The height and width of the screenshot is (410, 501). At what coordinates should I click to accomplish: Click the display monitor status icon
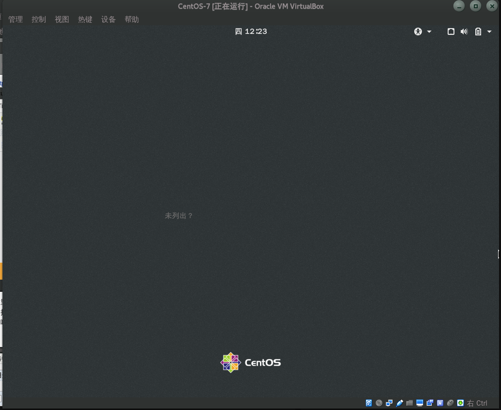(420, 403)
